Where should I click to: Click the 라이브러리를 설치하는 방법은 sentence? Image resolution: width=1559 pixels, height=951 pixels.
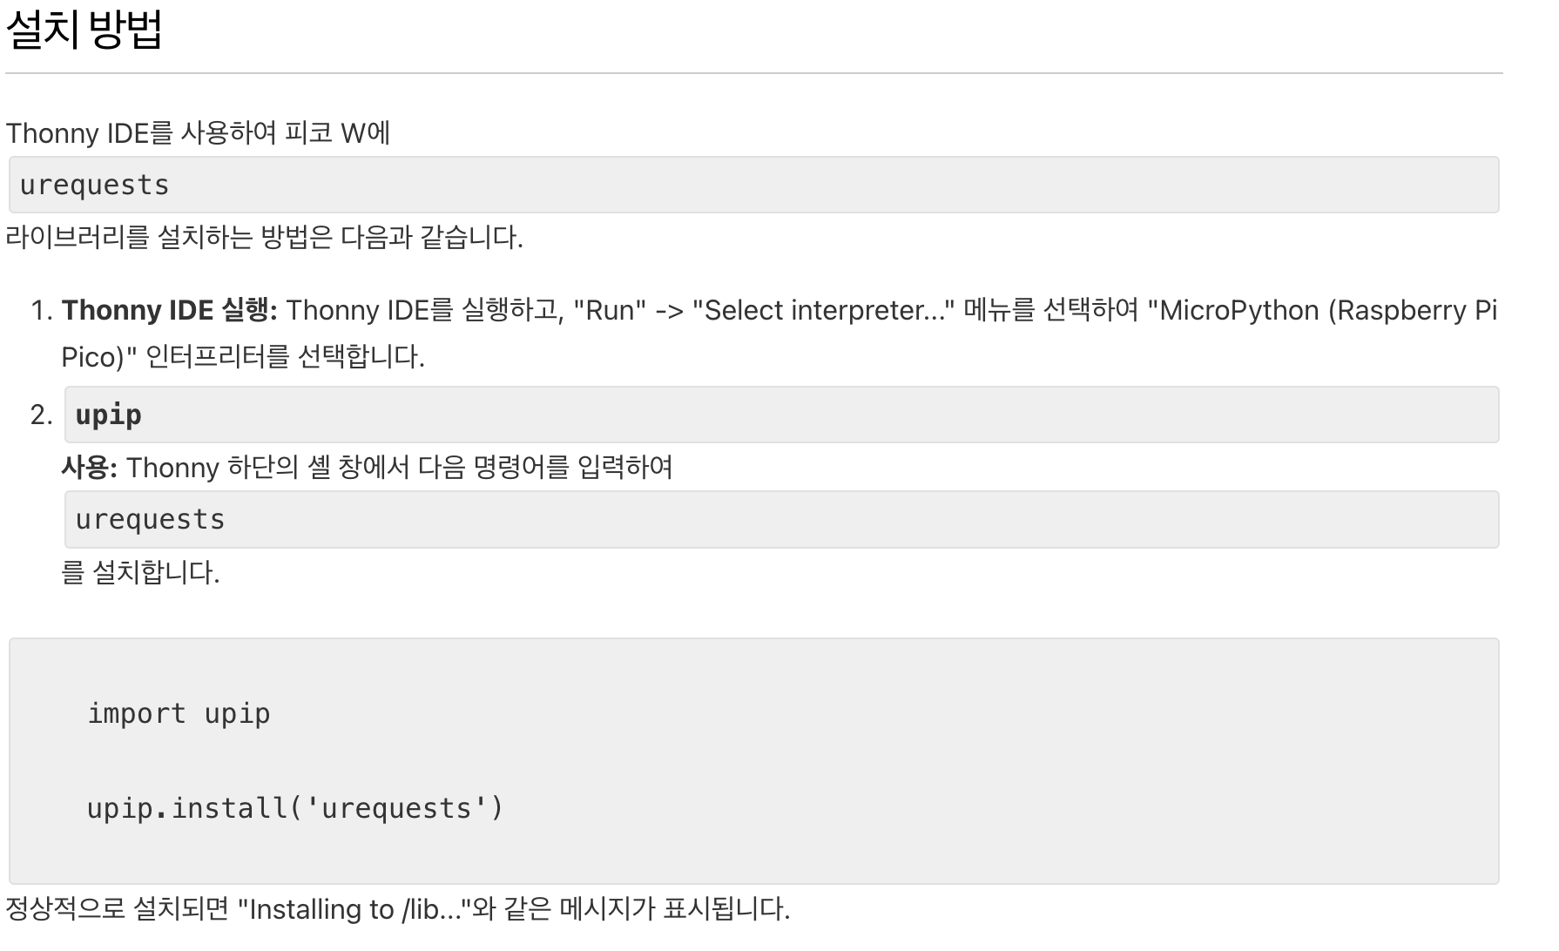pyautogui.click(x=264, y=237)
